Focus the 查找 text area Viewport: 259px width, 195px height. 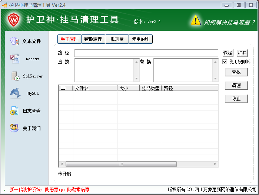[x=104, y=70]
